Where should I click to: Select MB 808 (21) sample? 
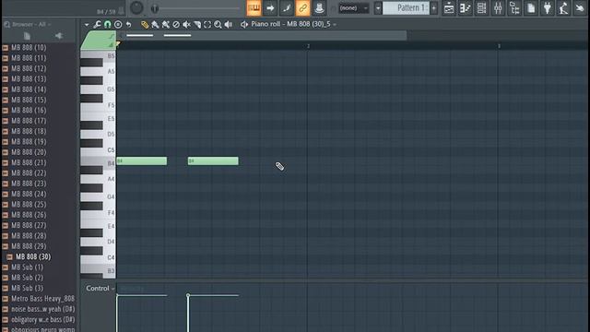tap(29, 162)
